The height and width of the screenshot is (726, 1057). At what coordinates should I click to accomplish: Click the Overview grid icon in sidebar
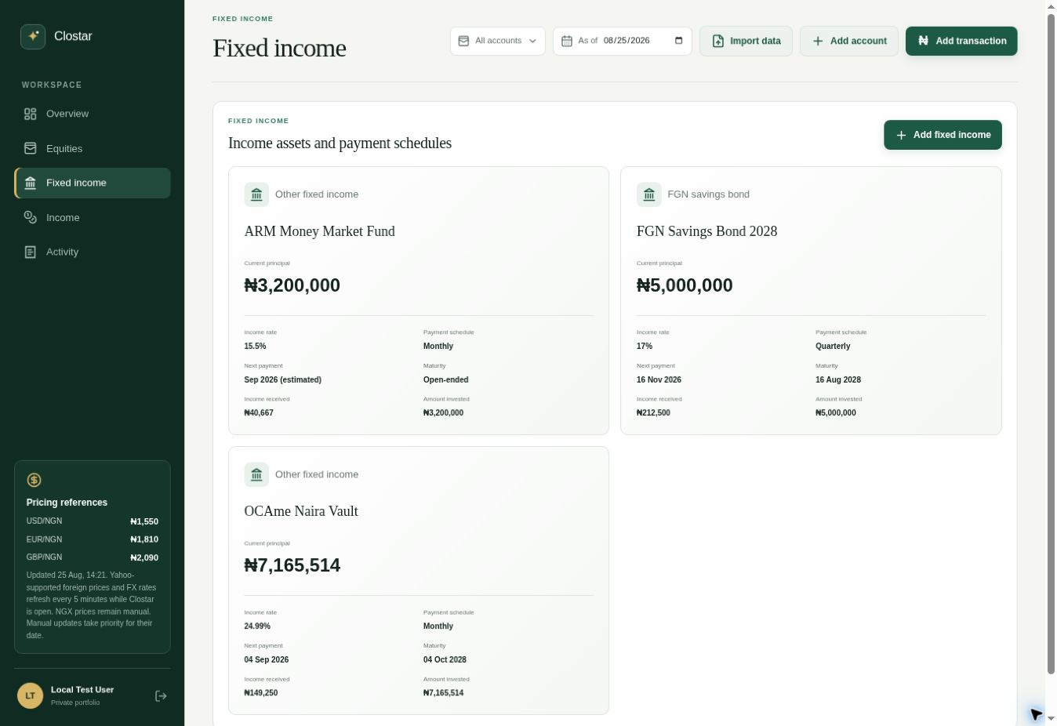(31, 114)
